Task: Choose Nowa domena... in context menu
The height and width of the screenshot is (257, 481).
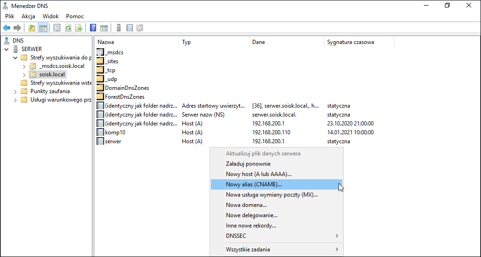Action: pos(277,205)
